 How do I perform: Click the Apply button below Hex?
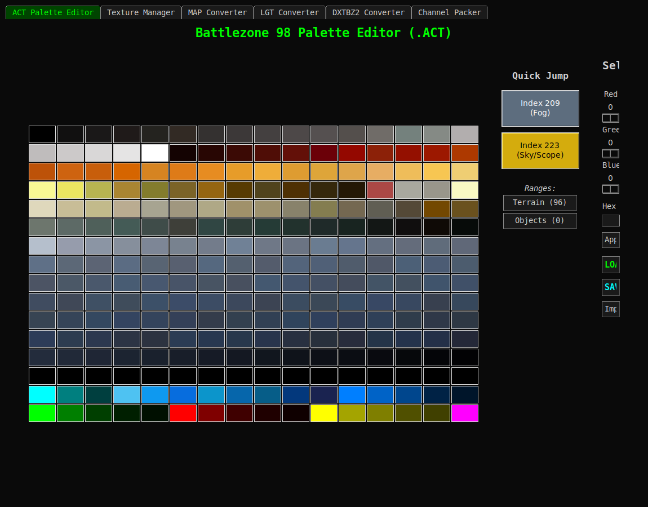pos(610,239)
